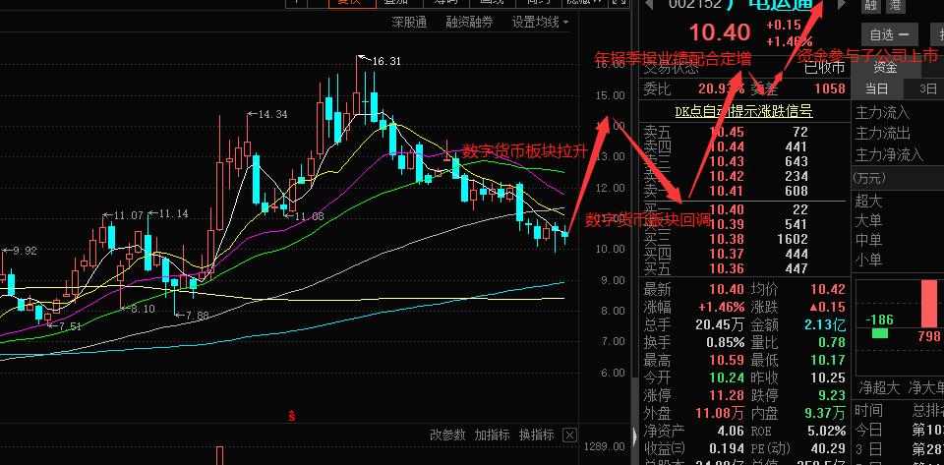Click the 最高 10.59 value

click(726, 361)
